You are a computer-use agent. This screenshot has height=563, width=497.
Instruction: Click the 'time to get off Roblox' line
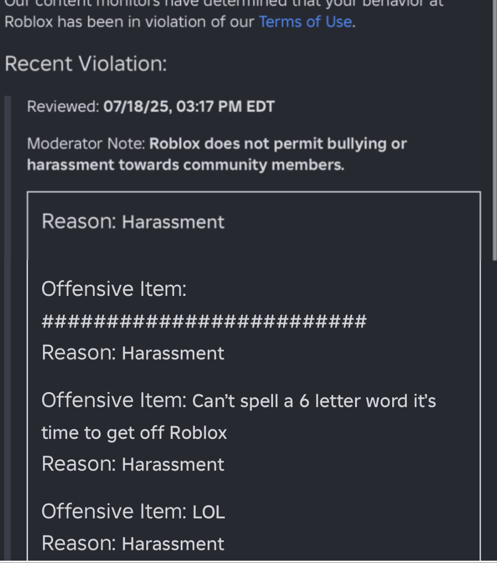[134, 433]
